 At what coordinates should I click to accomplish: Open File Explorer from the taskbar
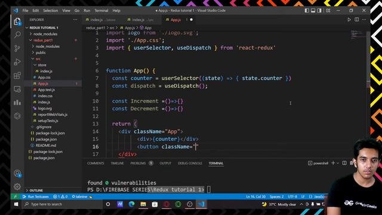tap(143, 204)
